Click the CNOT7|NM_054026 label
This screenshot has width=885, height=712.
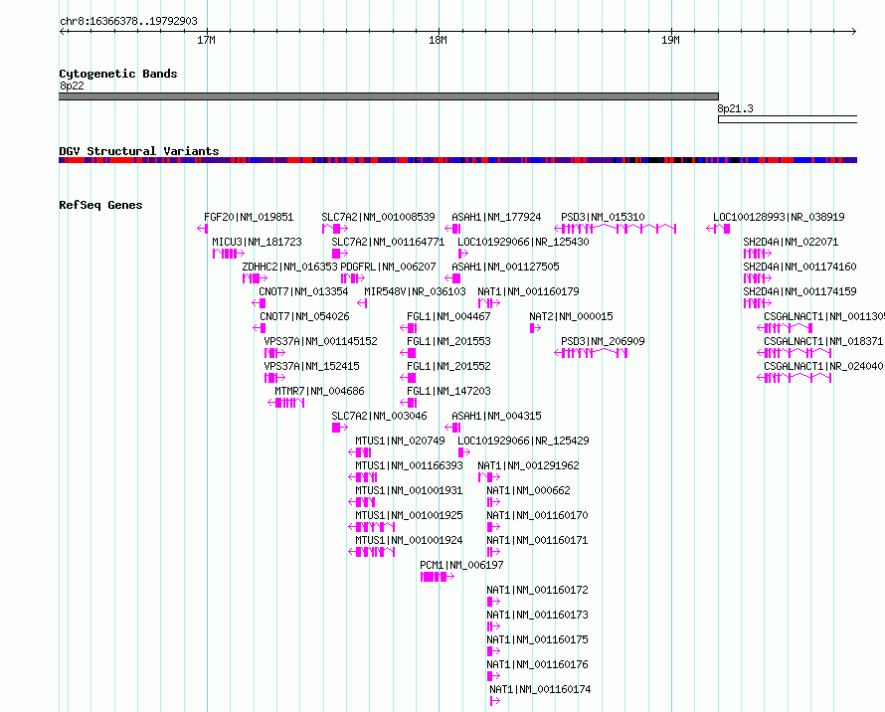(304, 316)
